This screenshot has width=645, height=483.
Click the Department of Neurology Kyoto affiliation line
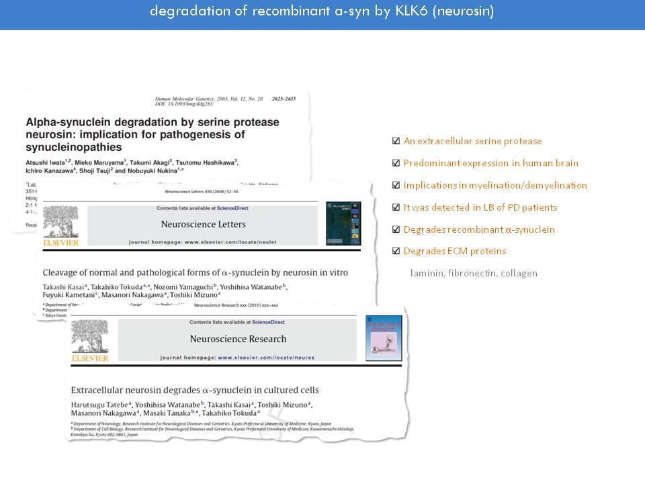click(201, 423)
